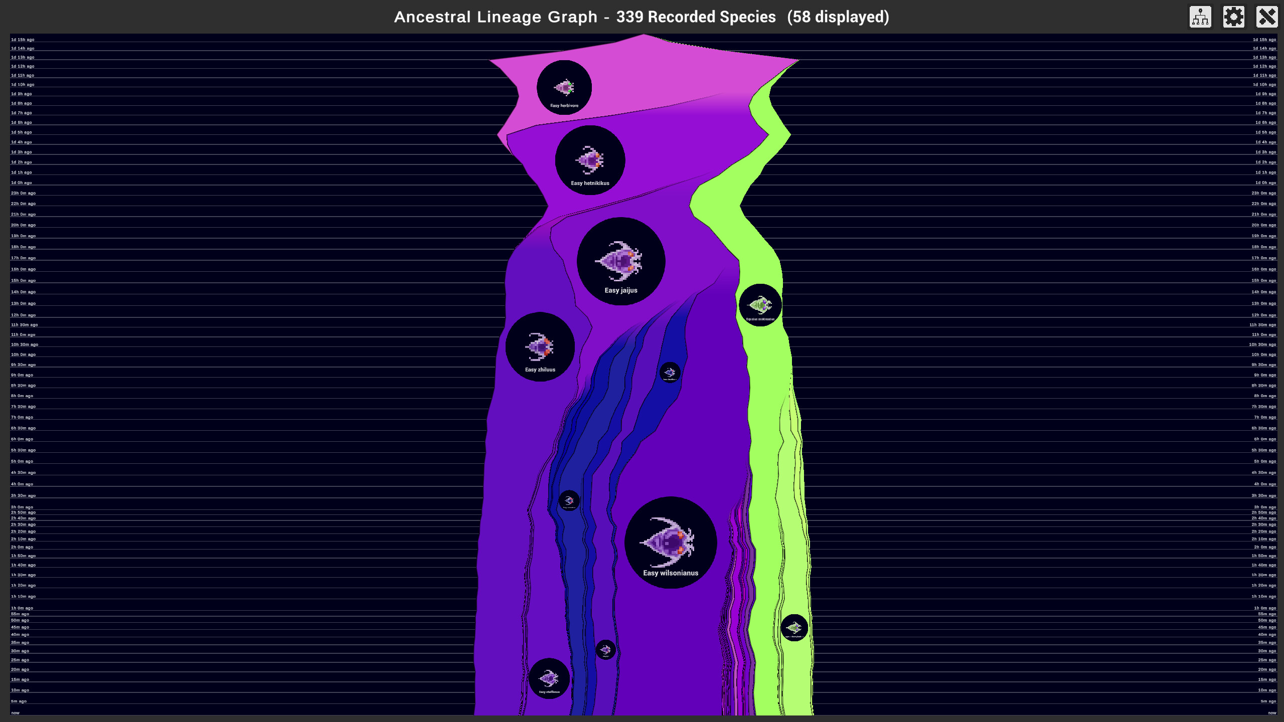1284x722 pixels.
Task: Open the tiny blue species node below Easy jaijus
Action: pos(671,372)
